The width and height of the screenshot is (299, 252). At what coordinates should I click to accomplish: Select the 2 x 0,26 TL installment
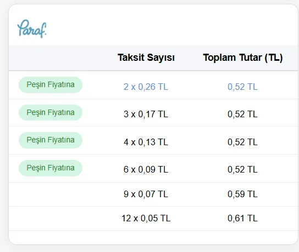(146, 87)
